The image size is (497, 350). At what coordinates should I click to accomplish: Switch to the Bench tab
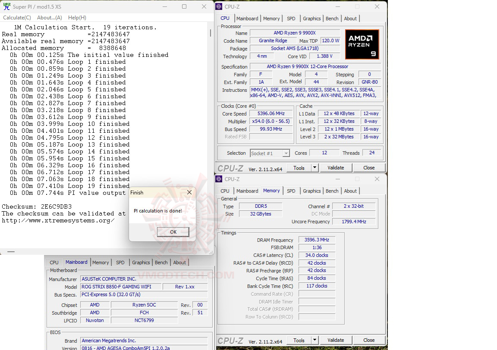(x=332, y=19)
